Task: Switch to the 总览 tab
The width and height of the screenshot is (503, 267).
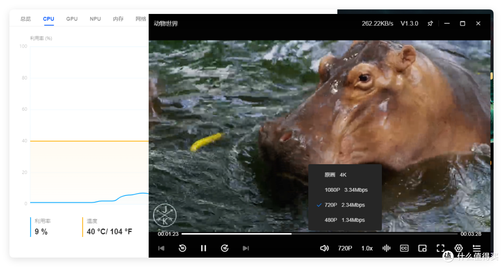Action: tap(26, 19)
